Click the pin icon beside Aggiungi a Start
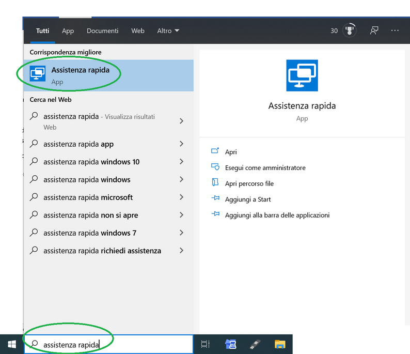 pos(215,198)
